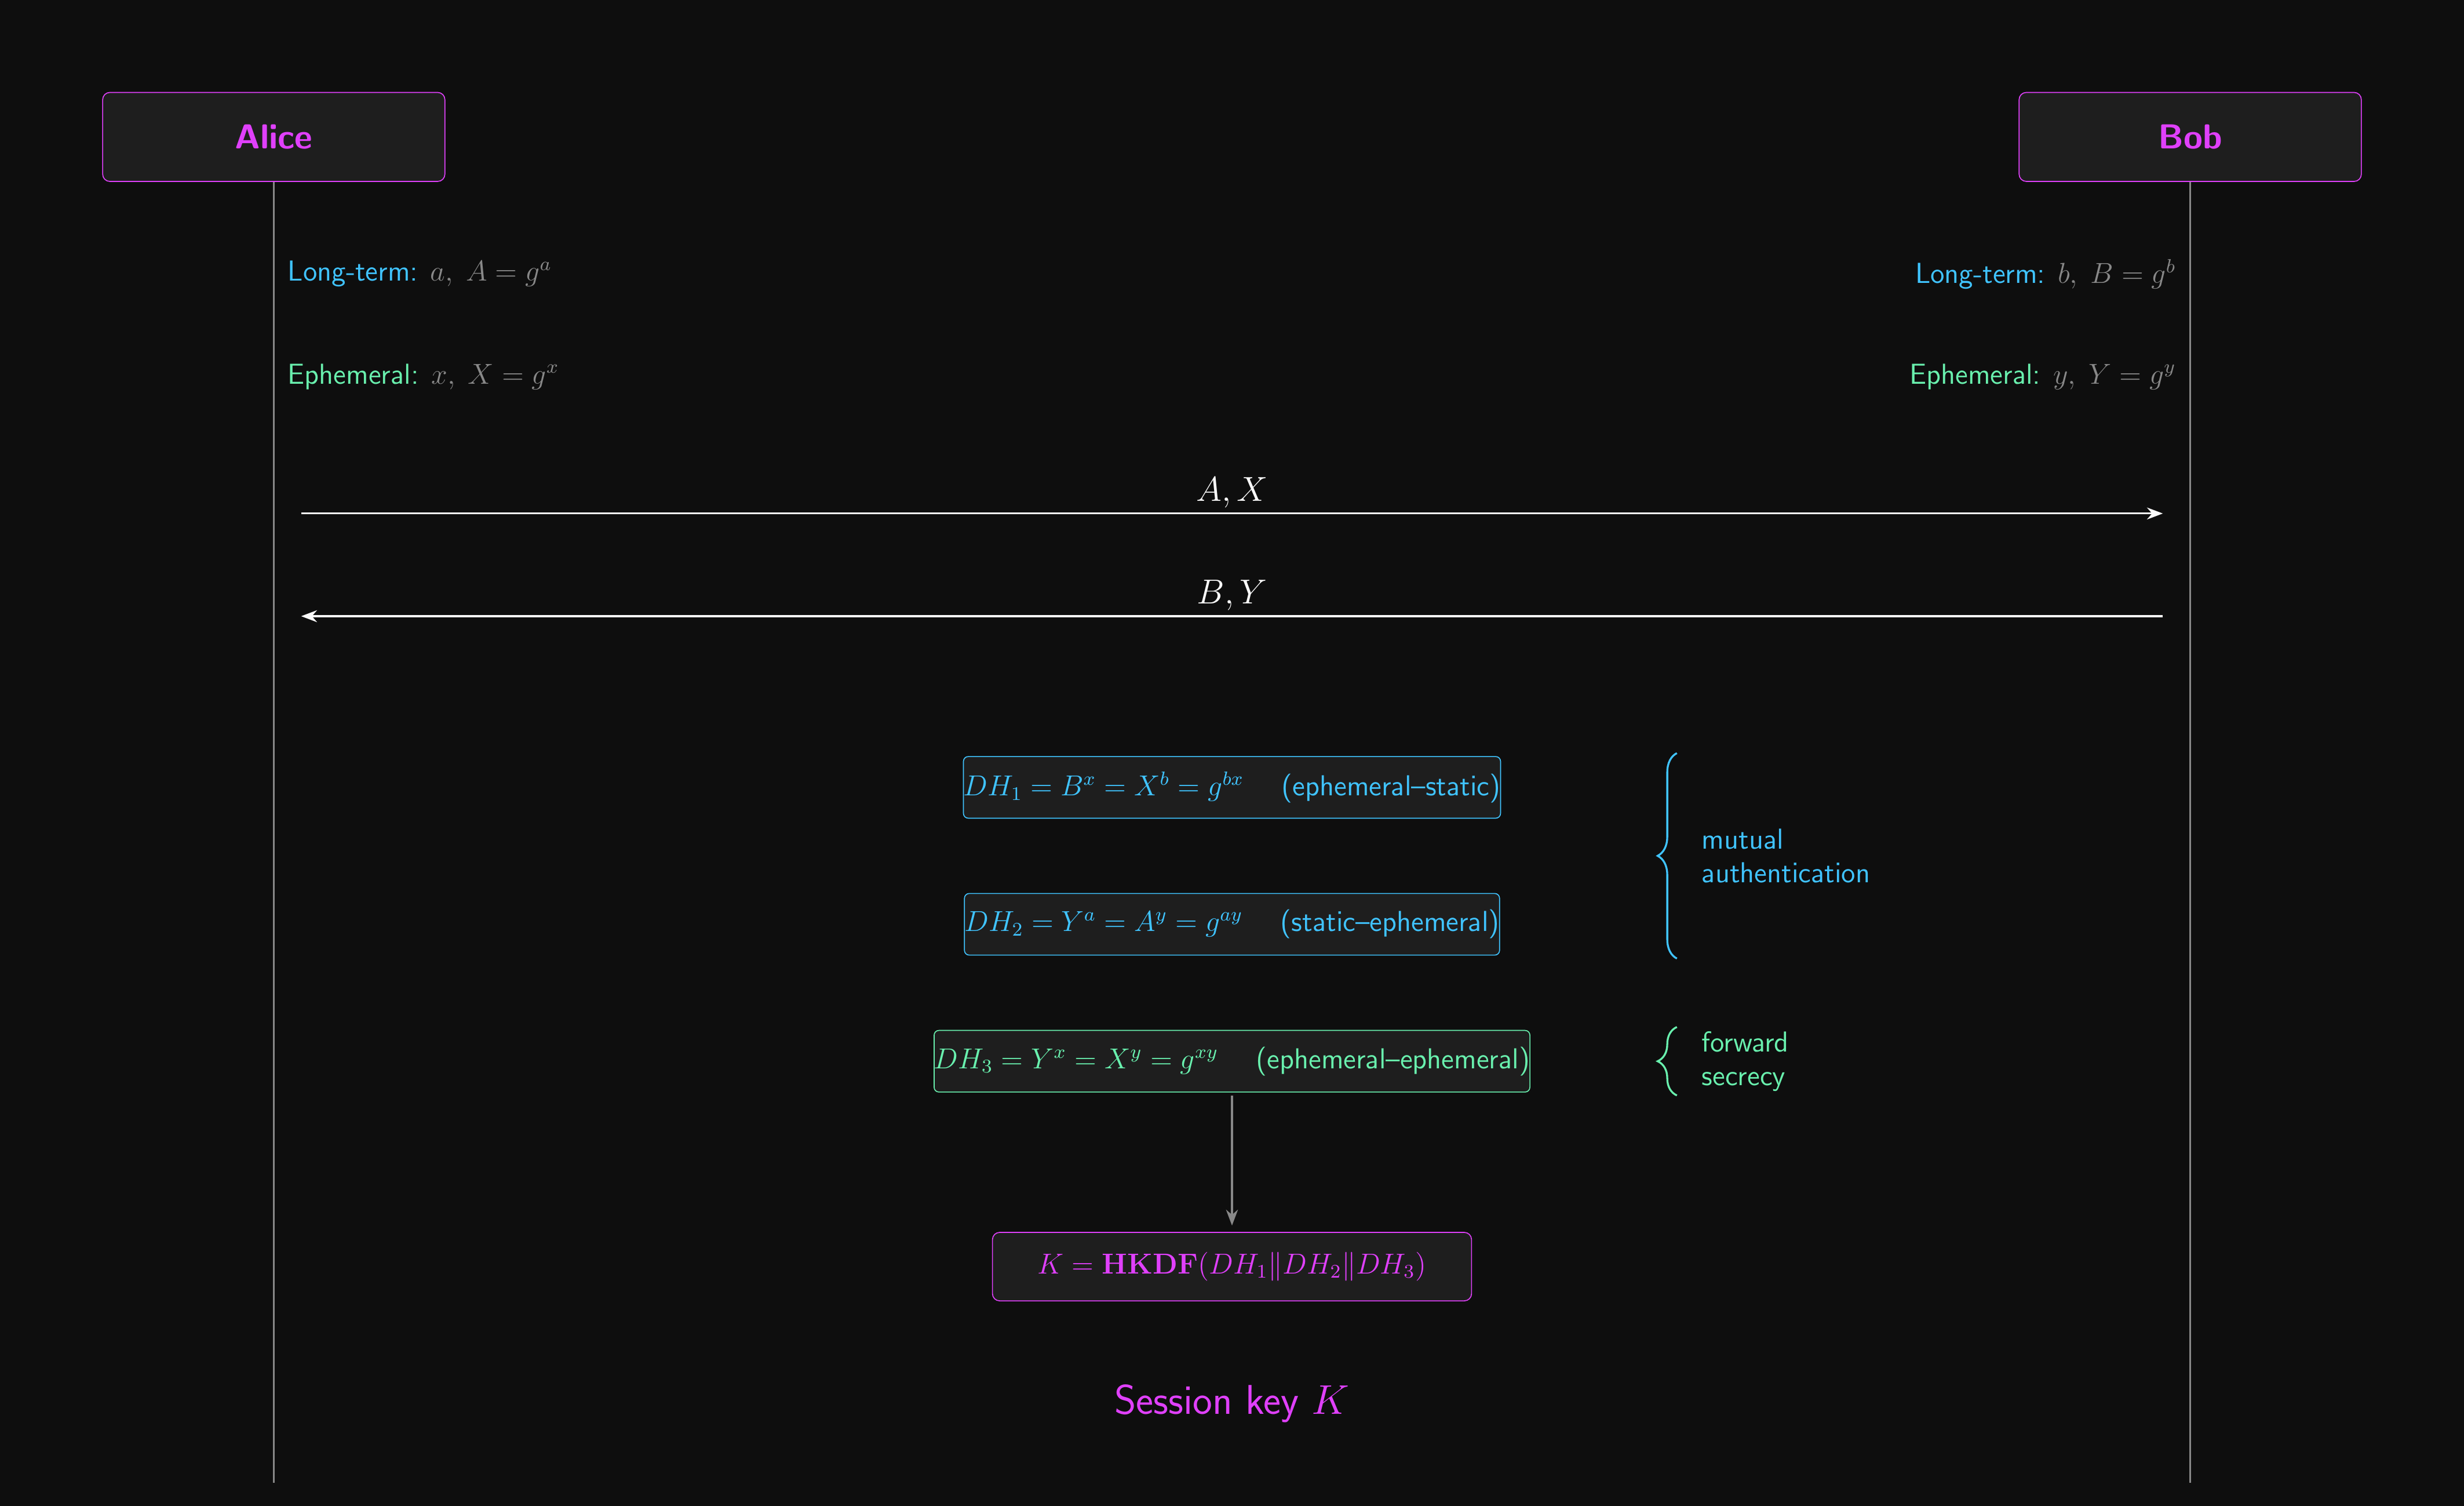Select the DH1 ephemeral–static box
This screenshot has width=2464, height=1506.
click(1231, 787)
